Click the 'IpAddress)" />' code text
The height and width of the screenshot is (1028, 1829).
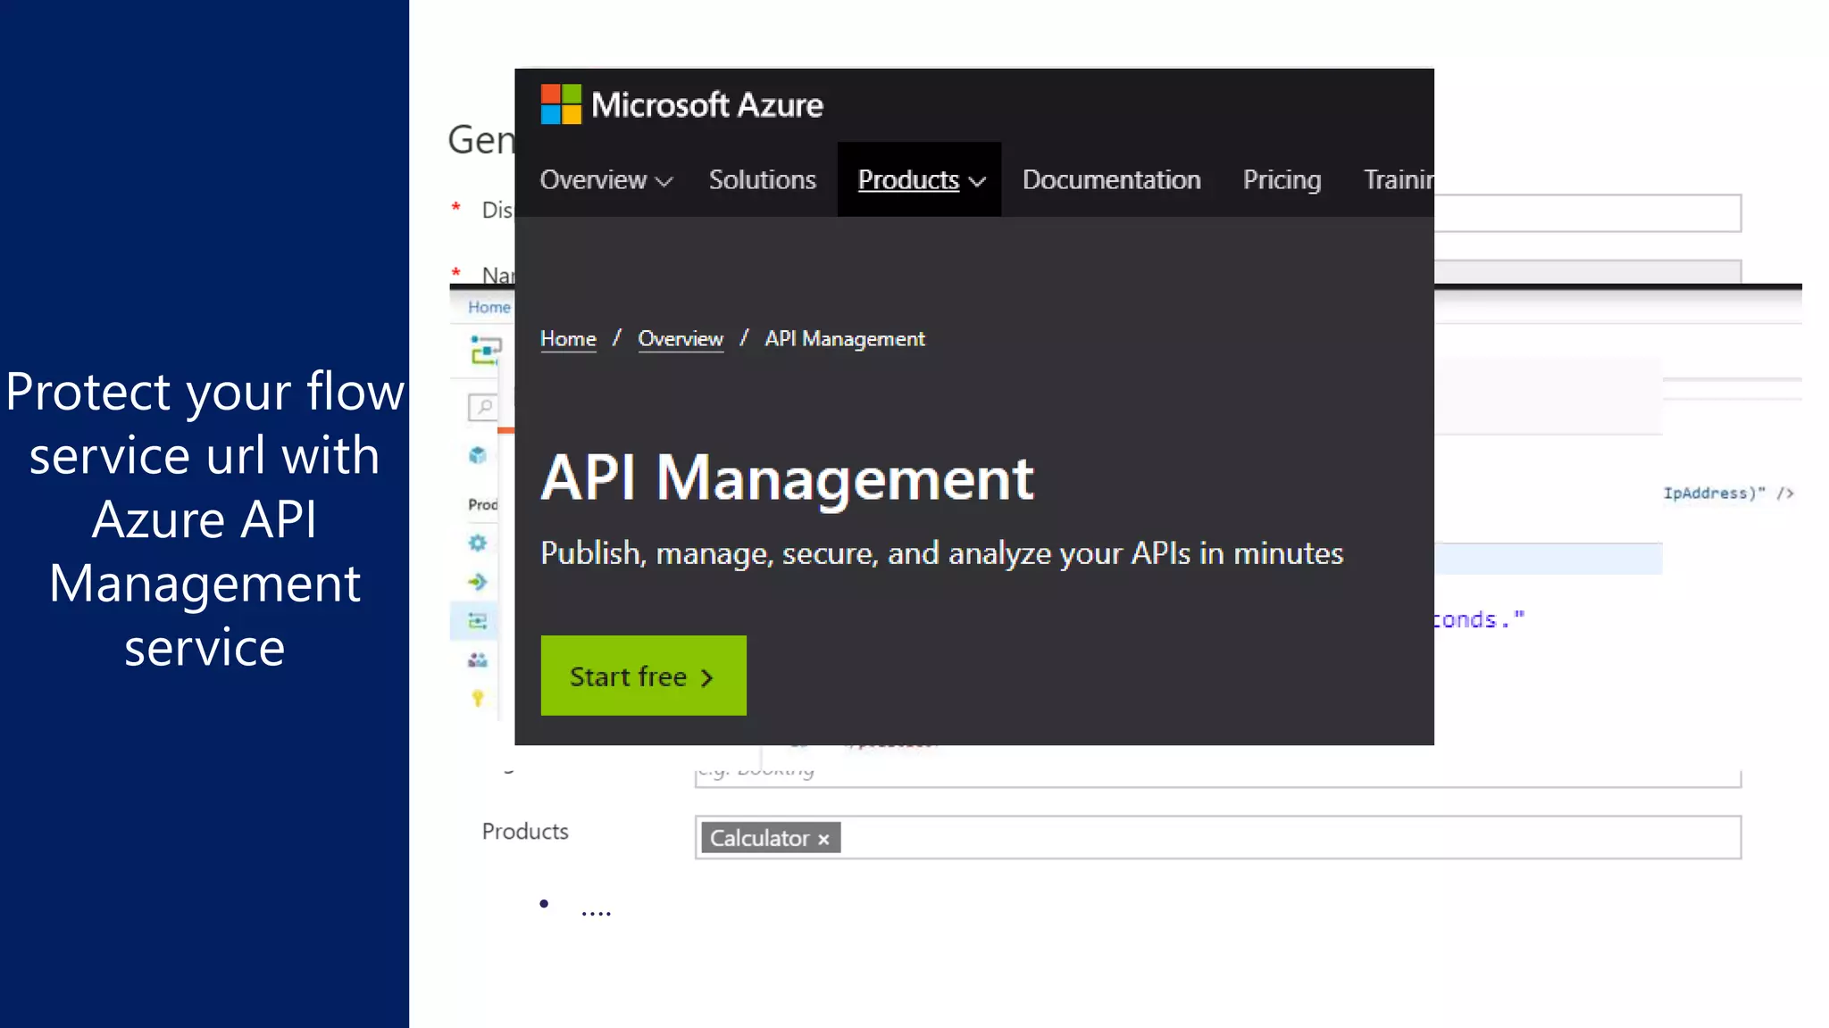click(1728, 493)
